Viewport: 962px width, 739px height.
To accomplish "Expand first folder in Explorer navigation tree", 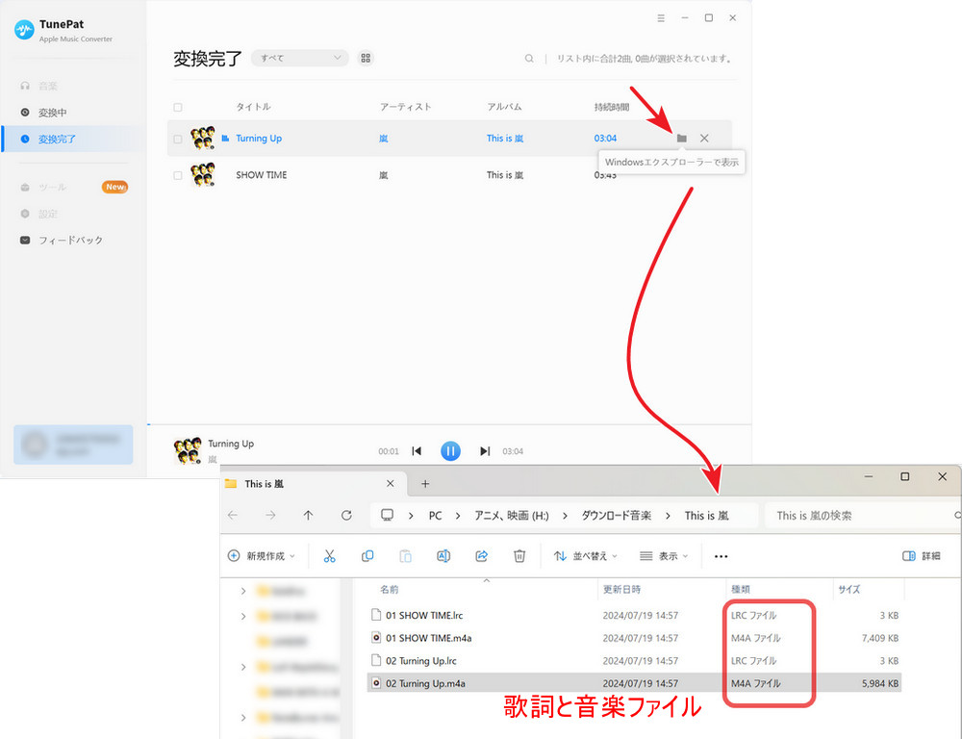I will [x=243, y=591].
